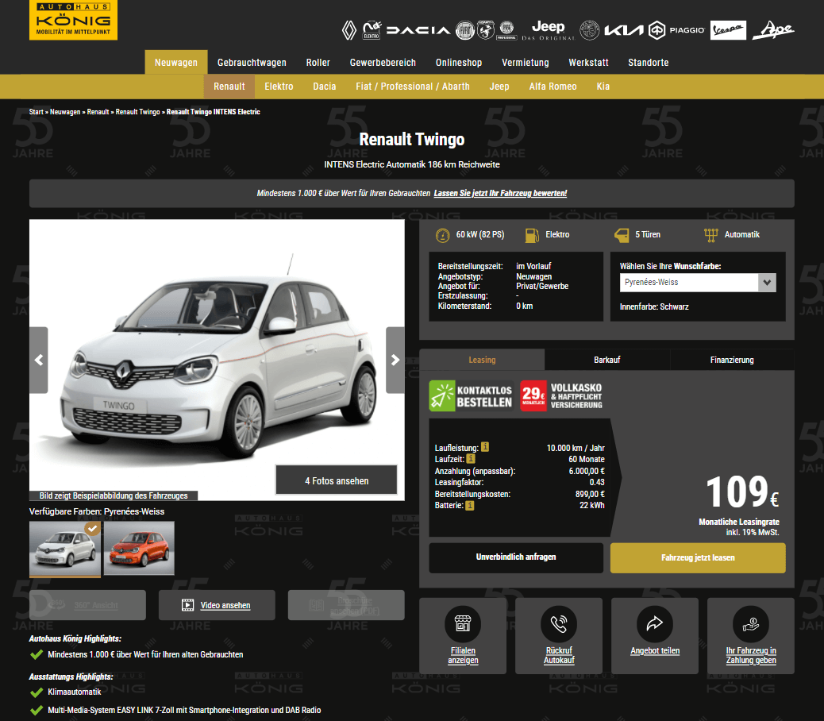Select the orange Twingo color thumbnail
Image resolution: width=824 pixels, height=721 pixels.
point(139,548)
